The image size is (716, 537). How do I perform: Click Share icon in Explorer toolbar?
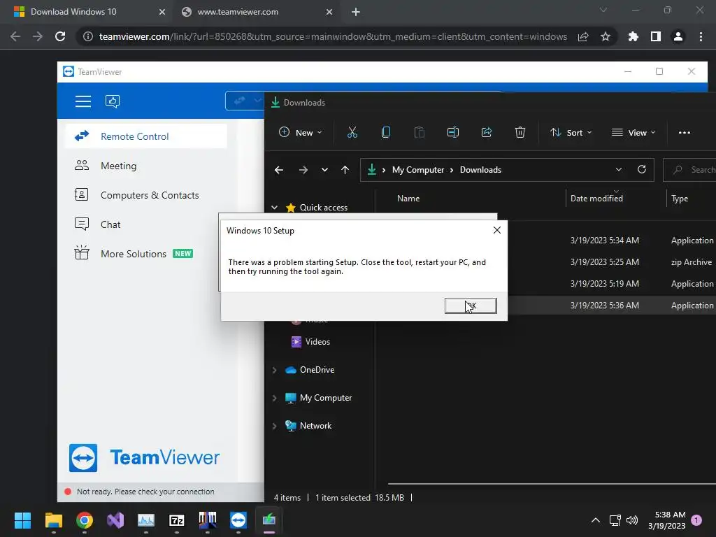487,132
